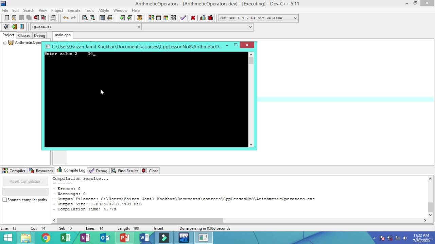435x244 pixels.
Task: Click the Undo arrow icon
Action: (x=66, y=18)
